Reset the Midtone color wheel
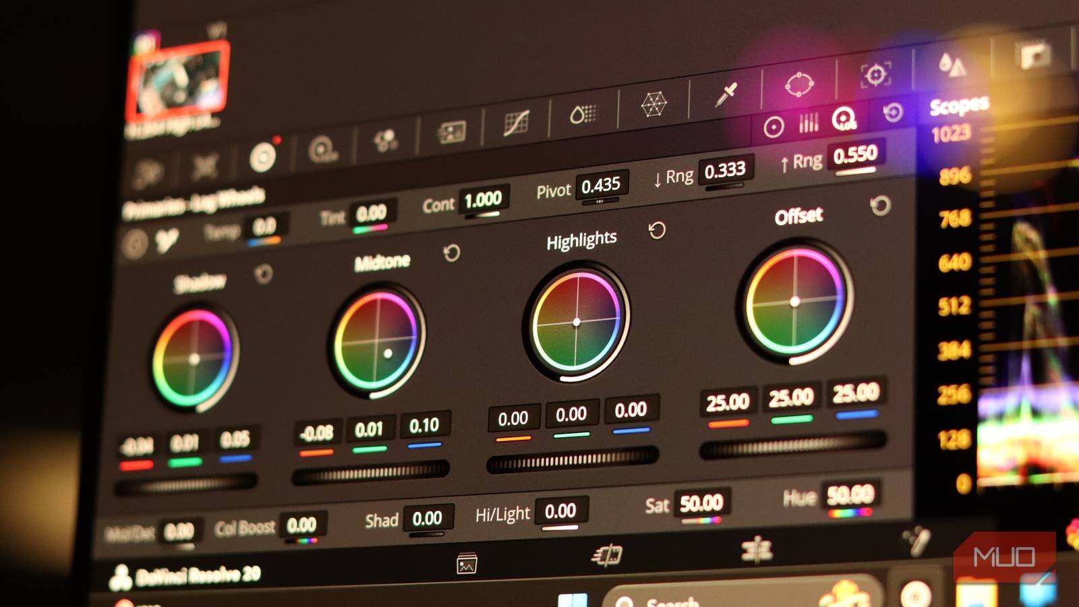 (x=452, y=254)
